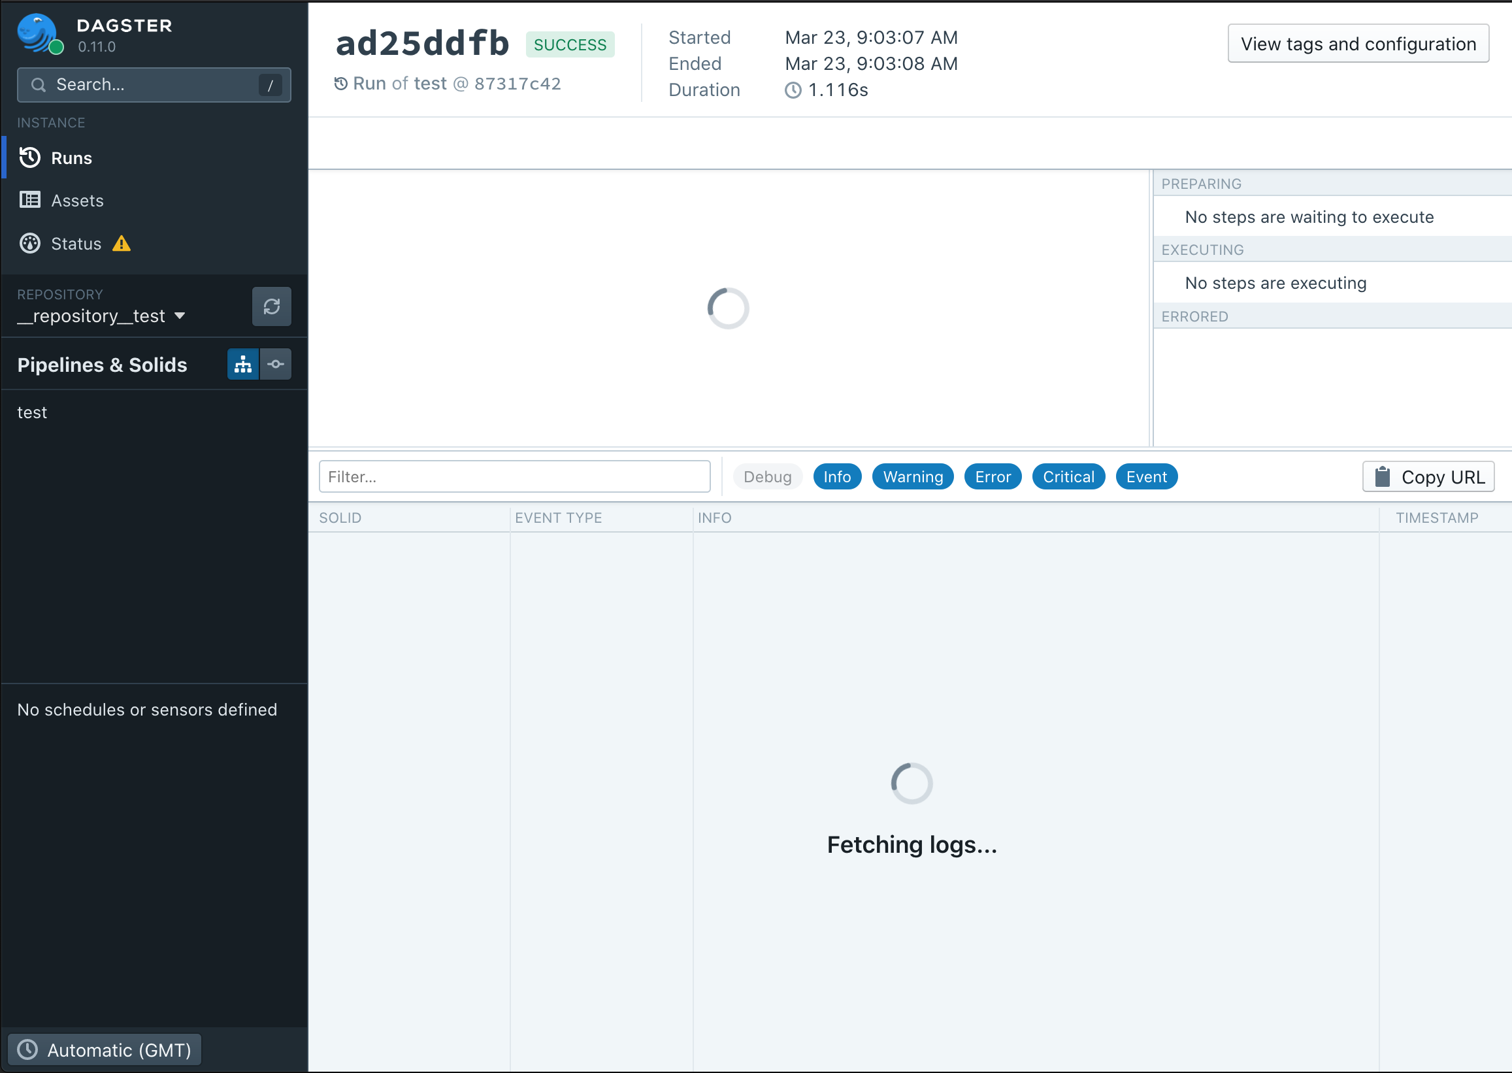Viewport: 1512px width, 1073px height.
Task: Switch to solids view icon
Action: [276, 364]
